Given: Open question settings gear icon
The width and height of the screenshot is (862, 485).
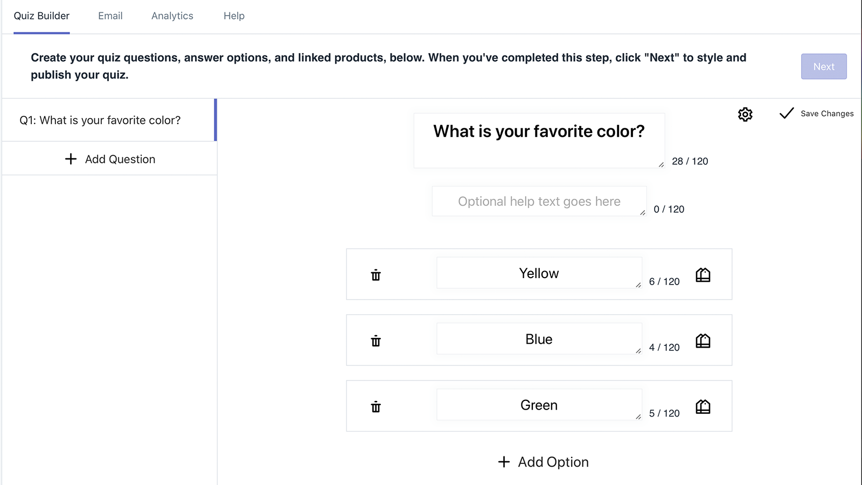Looking at the screenshot, I should coord(745,114).
